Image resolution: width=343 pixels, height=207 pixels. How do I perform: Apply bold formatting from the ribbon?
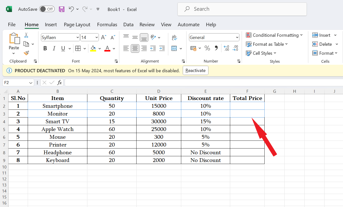[45, 48]
